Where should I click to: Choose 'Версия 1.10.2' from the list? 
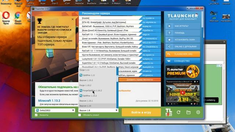coord(97,80)
